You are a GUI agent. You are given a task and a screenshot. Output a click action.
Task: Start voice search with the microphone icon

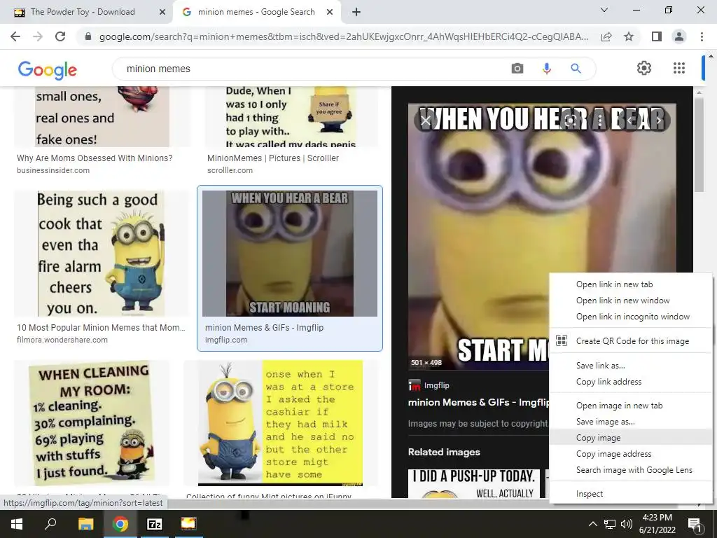[x=546, y=69]
